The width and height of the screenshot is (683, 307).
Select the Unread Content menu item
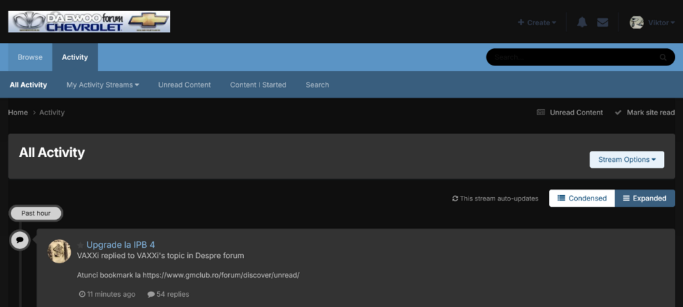[184, 85]
